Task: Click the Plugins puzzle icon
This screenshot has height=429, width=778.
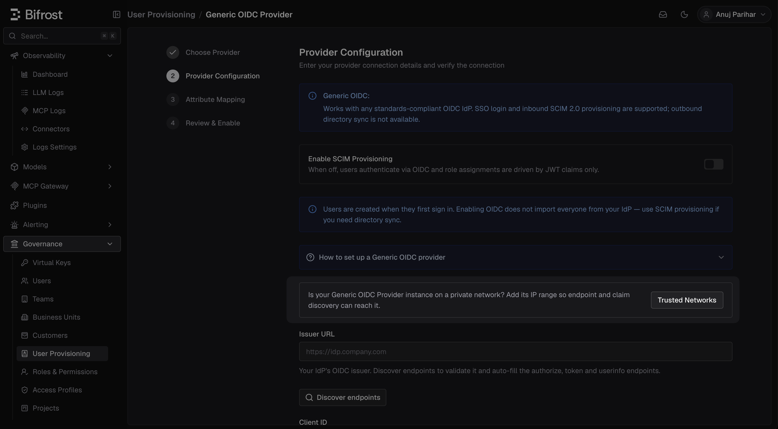Action: pyautogui.click(x=14, y=205)
